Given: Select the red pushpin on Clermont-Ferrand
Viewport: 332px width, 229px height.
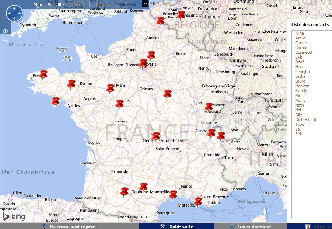Looking at the screenshot, I should click(156, 136).
